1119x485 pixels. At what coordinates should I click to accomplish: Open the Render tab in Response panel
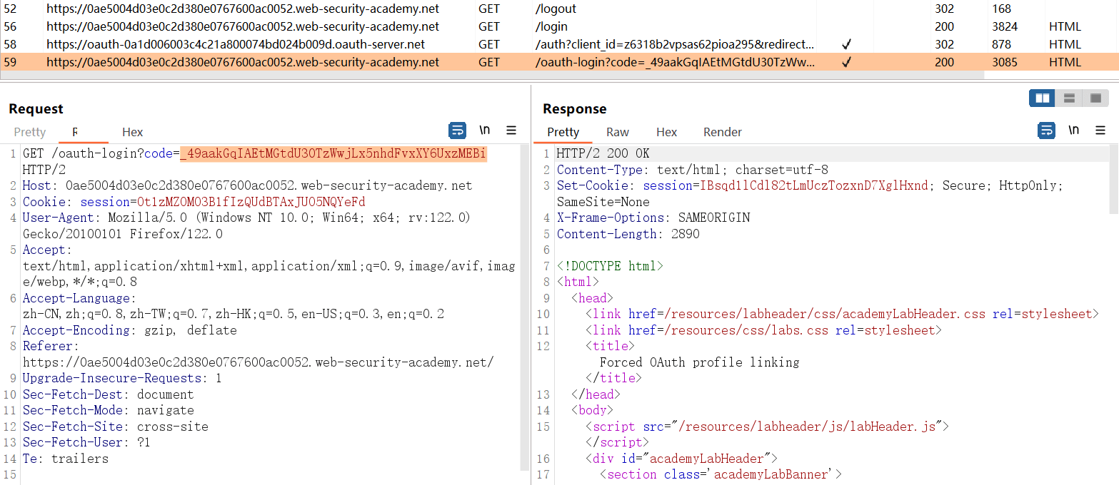[x=722, y=132]
